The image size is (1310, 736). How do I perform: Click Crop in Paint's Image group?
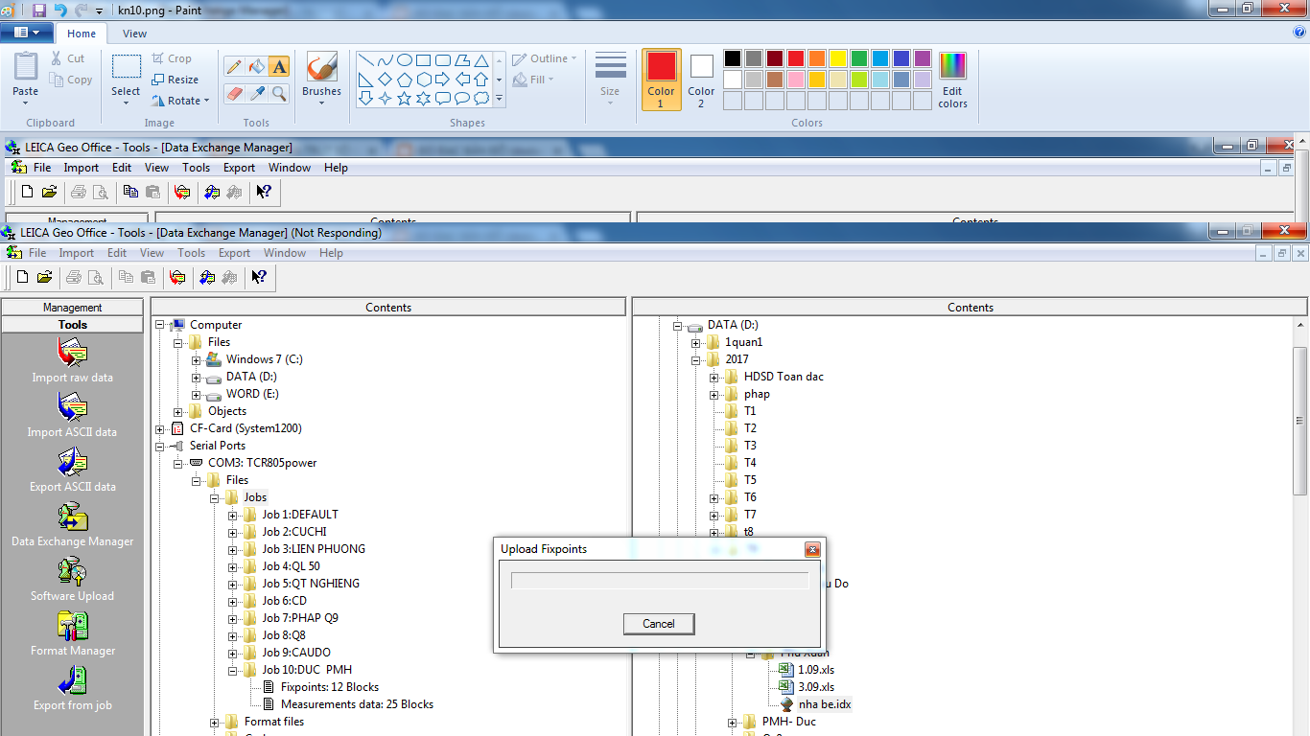172,58
